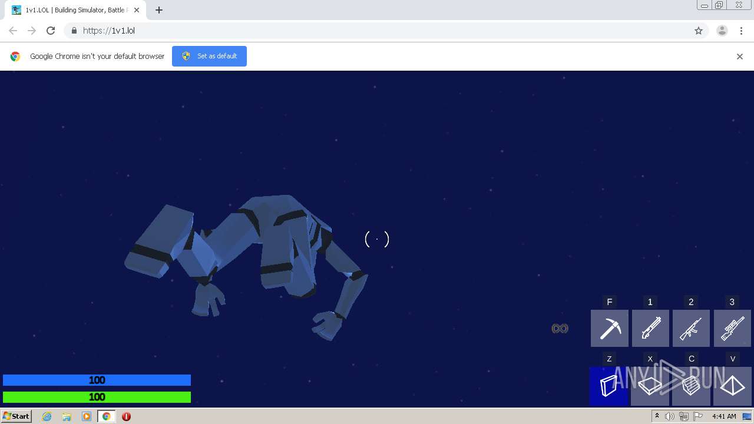This screenshot has height=424, width=754.
Task: Open a new browser tab
Action: click(x=159, y=10)
